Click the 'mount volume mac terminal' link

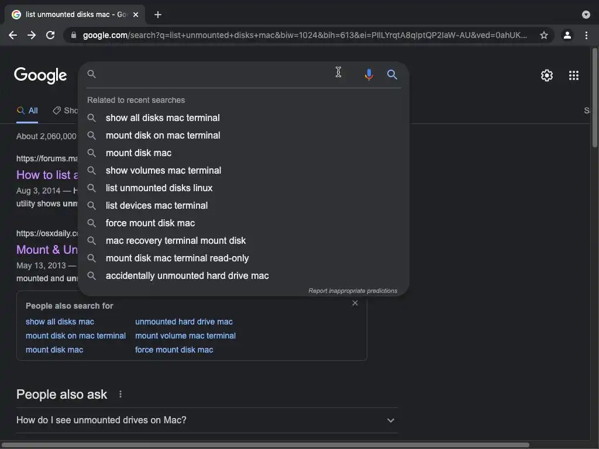click(x=185, y=336)
